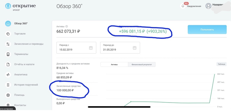Click the Таблица view button

[x=222, y=64]
